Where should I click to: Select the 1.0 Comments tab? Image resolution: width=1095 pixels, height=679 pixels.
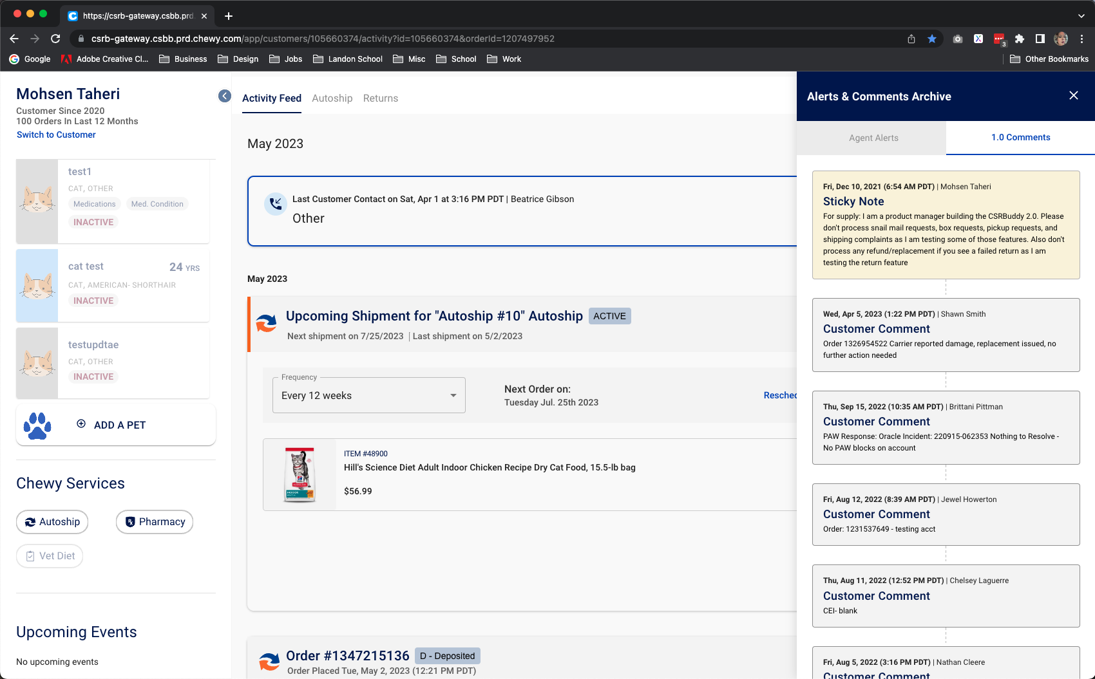pos(1020,137)
